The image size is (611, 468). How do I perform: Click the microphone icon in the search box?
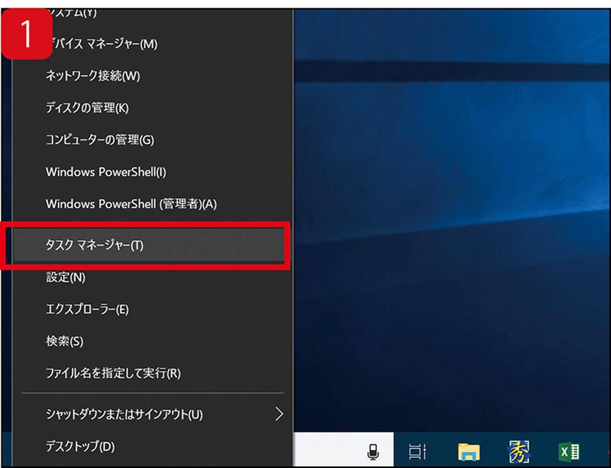point(373,451)
